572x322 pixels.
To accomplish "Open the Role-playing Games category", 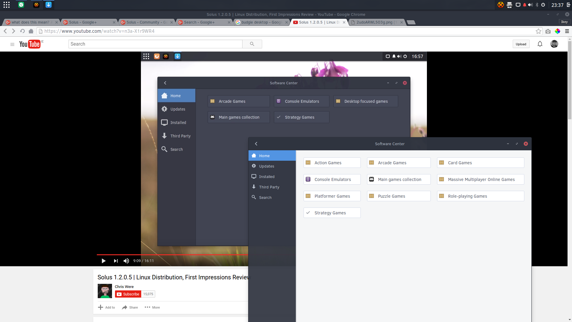I will (x=480, y=196).
